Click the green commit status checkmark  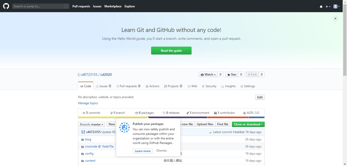[210, 132]
